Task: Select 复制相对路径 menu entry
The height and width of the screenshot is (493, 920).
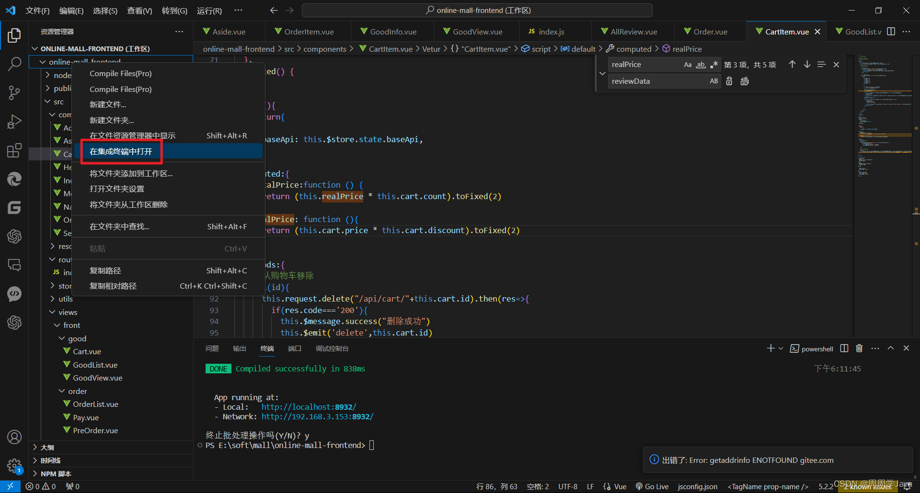Action: (168, 286)
